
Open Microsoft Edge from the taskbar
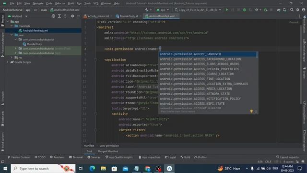92,168
